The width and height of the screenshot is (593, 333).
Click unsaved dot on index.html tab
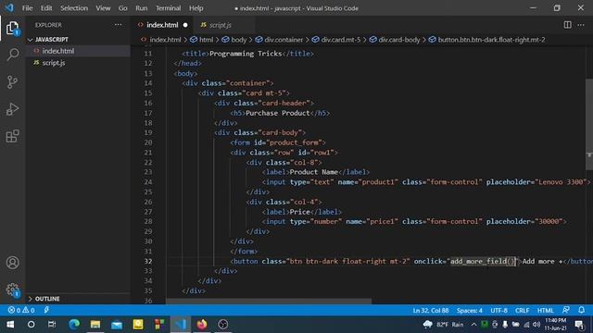pos(185,25)
